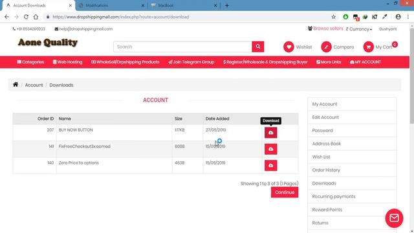Click the eyedropper extension icon
This screenshot has width=414, height=233.
[385, 17]
